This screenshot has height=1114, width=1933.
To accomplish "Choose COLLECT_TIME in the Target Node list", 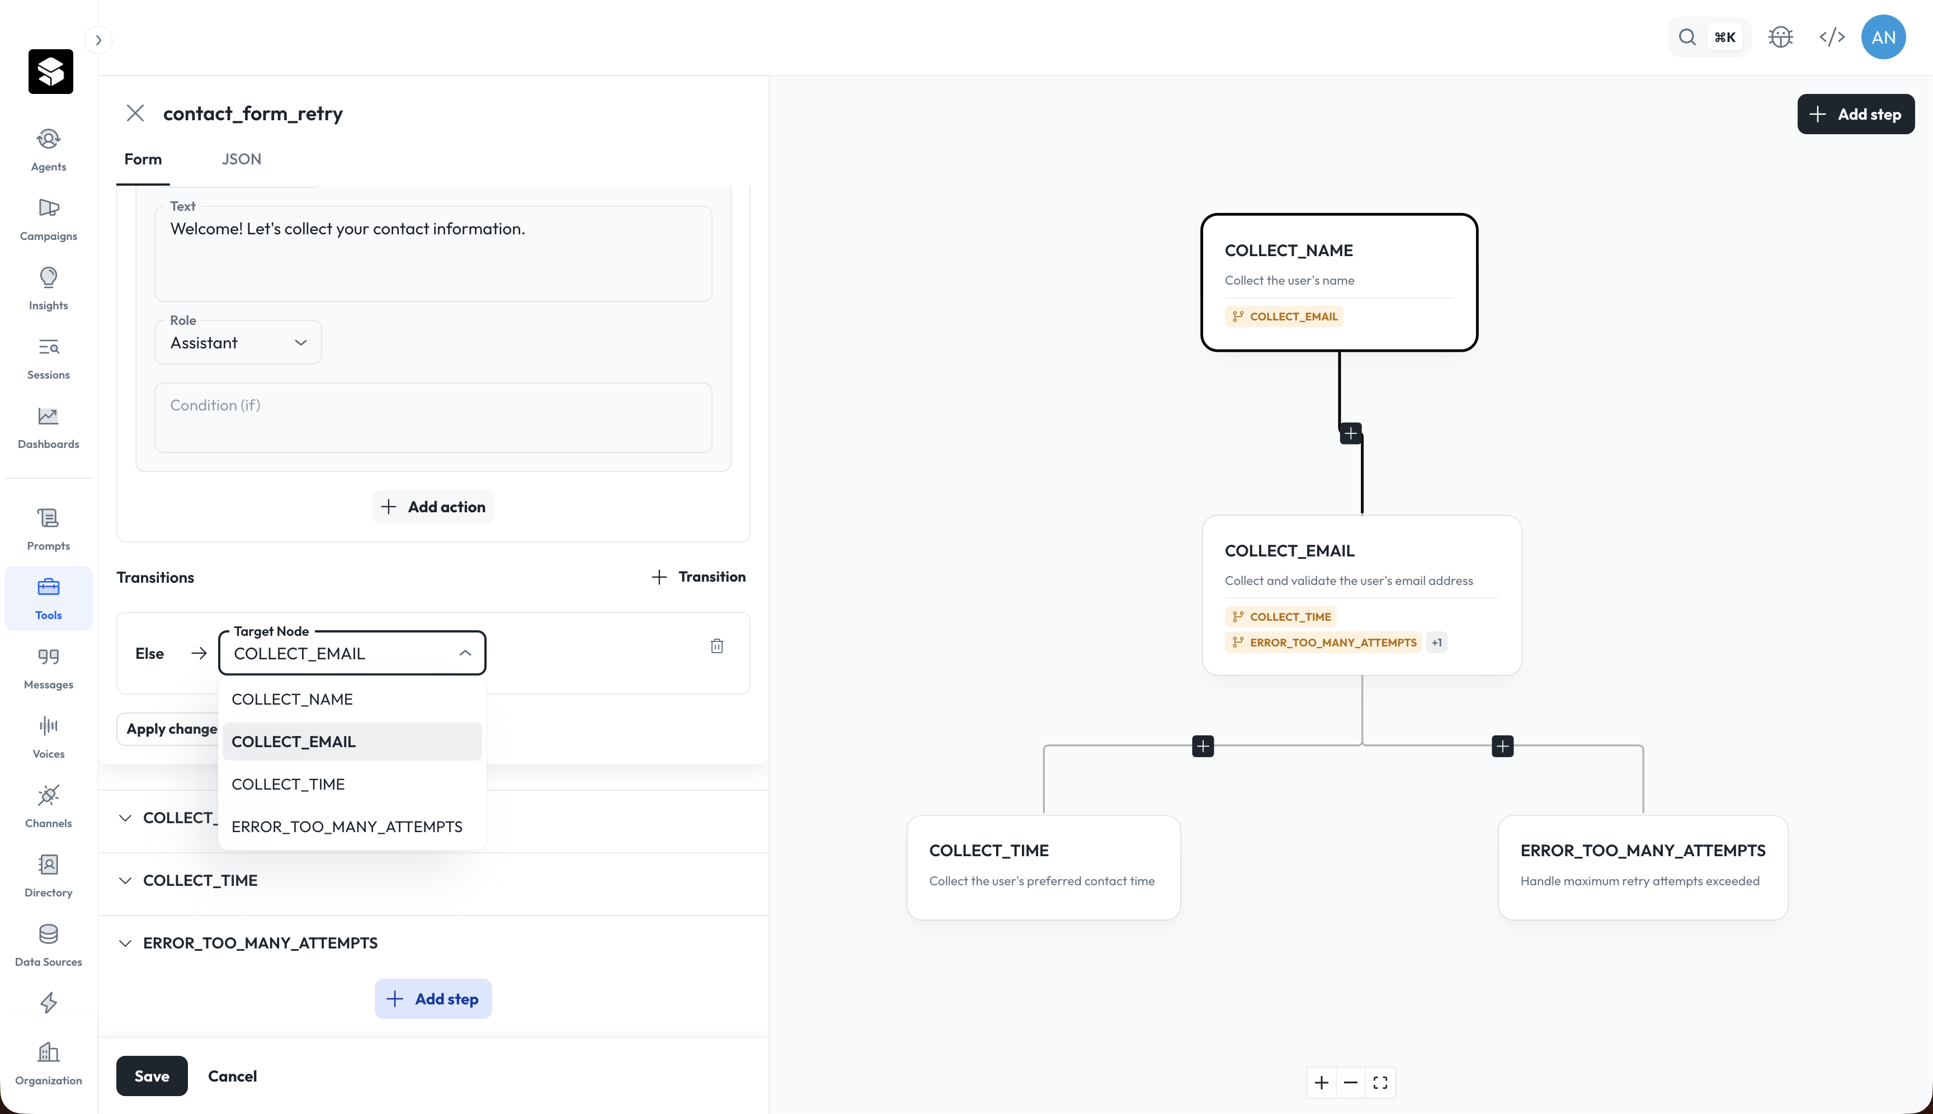I will pos(289,784).
